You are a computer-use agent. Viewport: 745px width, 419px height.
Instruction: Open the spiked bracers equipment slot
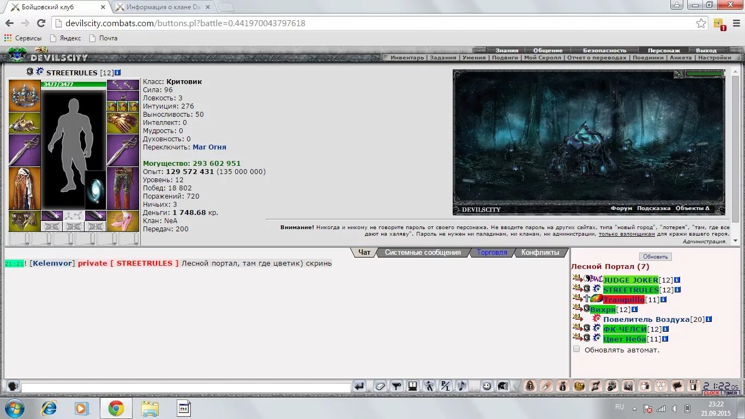coord(25,123)
